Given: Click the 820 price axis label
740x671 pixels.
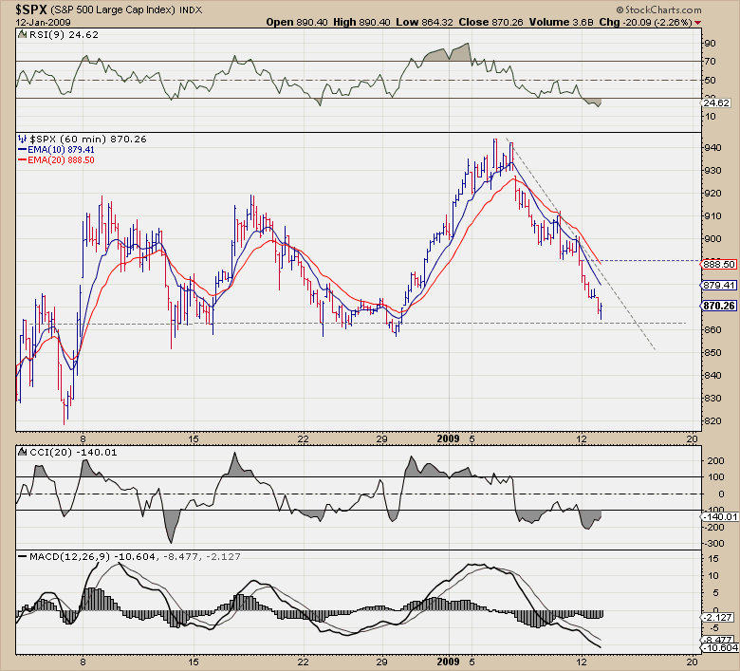Looking at the screenshot, I should click(712, 420).
